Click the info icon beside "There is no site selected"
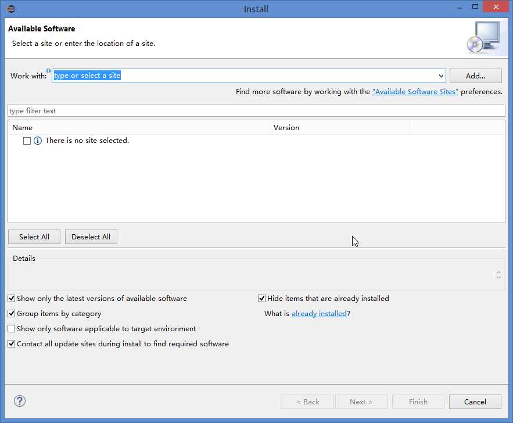 [x=38, y=141]
